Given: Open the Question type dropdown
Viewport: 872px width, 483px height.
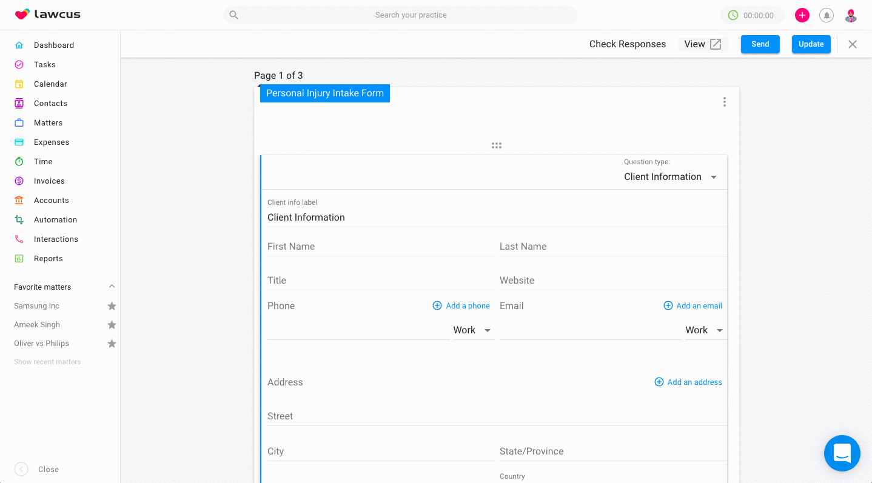Looking at the screenshot, I should coord(671,177).
